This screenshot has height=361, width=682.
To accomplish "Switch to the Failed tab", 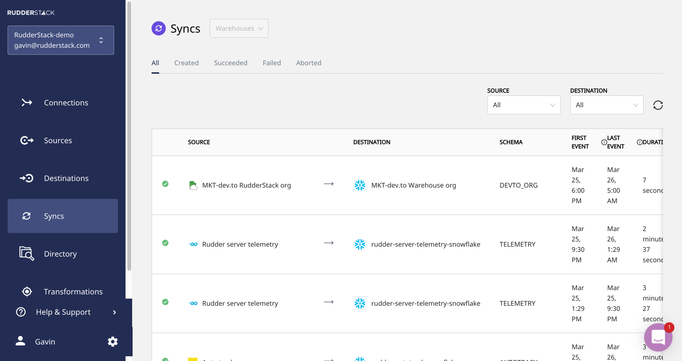I will tap(272, 63).
